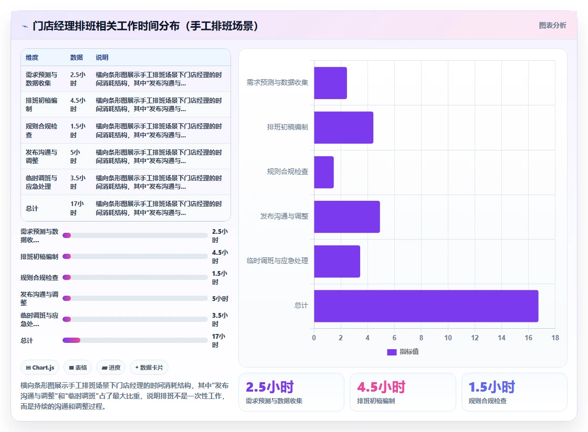Select the 临时调班与应急处理 table row label
The height and width of the screenshot is (432, 588).
point(41,182)
